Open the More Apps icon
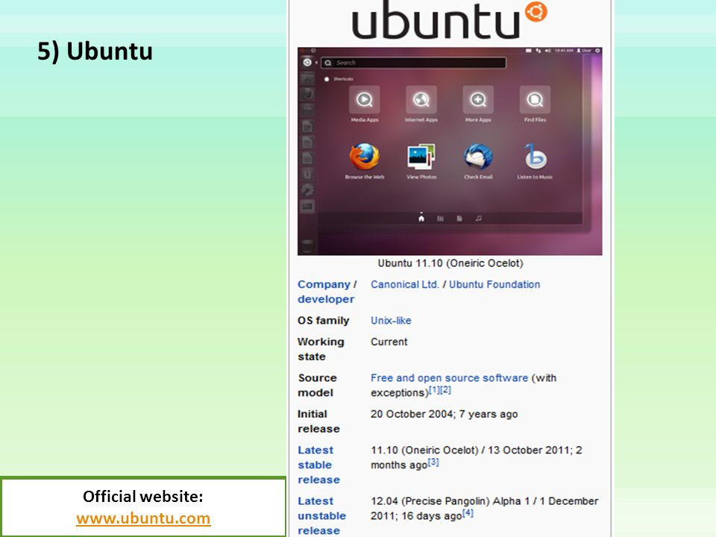This screenshot has width=716, height=537. [477, 100]
